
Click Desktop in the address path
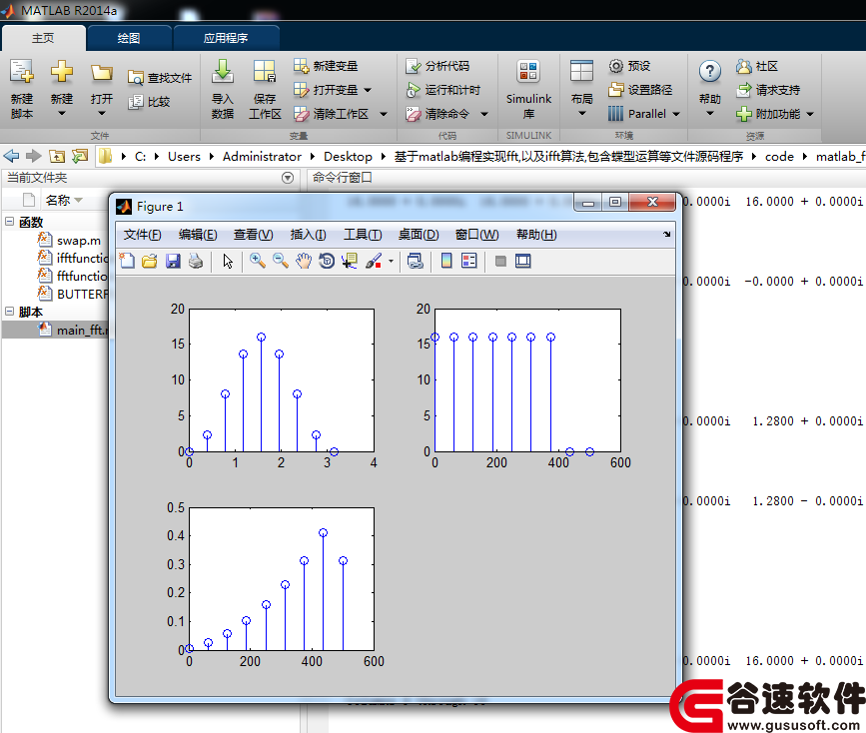point(348,157)
